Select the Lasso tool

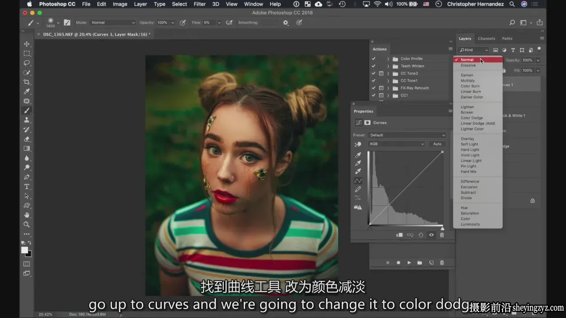click(x=27, y=63)
